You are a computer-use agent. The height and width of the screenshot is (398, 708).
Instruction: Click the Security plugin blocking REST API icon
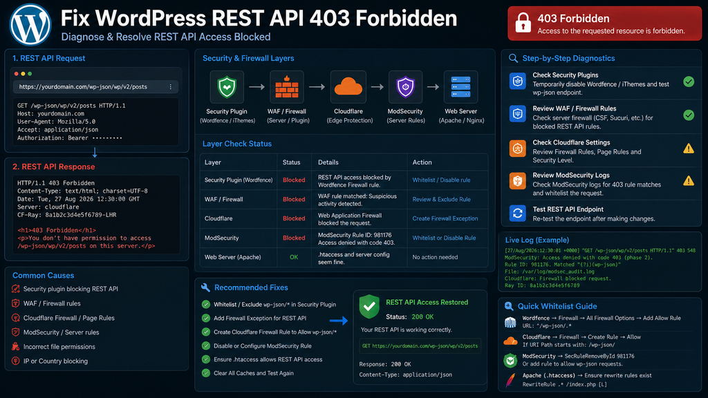click(x=16, y=289)
